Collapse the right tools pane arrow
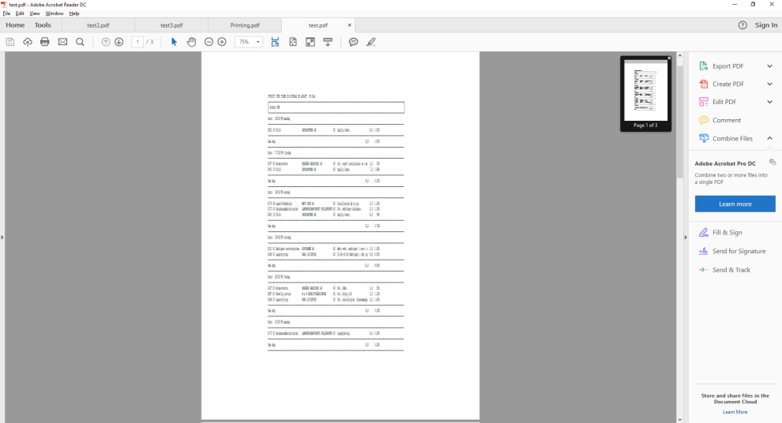This screenshot has width=782, height=423. click(686, 238)
